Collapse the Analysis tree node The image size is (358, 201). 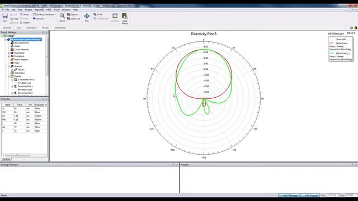pos(9,66)
